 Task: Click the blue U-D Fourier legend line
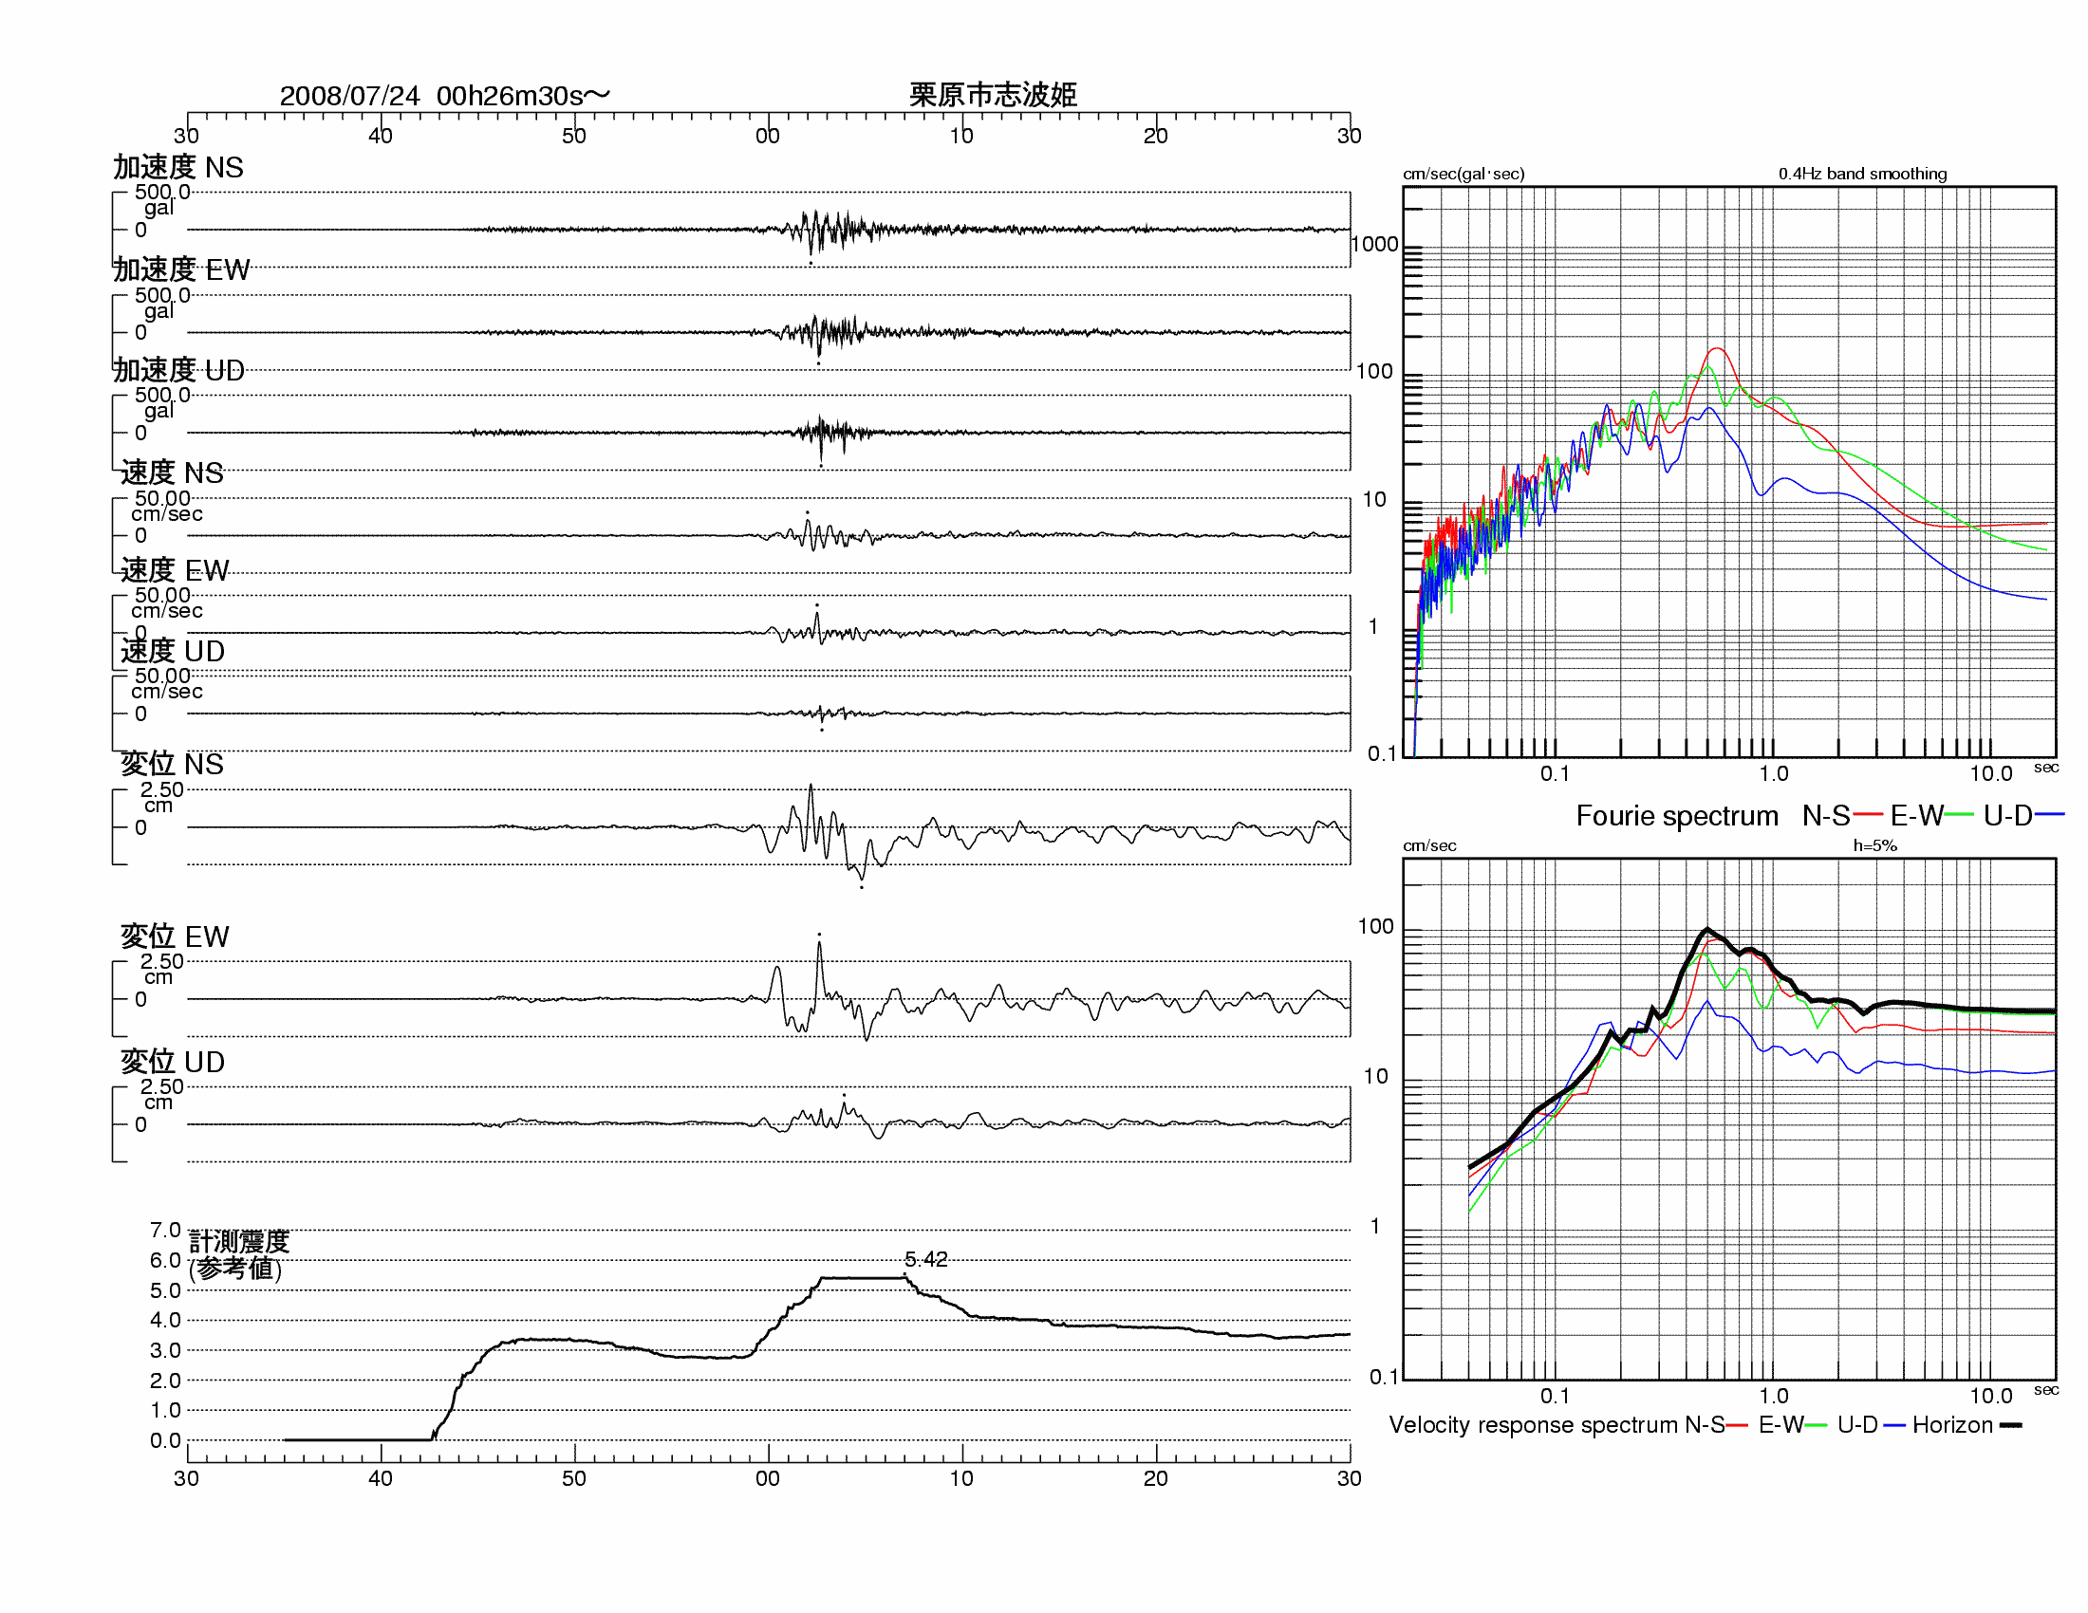coord(2049,815)
